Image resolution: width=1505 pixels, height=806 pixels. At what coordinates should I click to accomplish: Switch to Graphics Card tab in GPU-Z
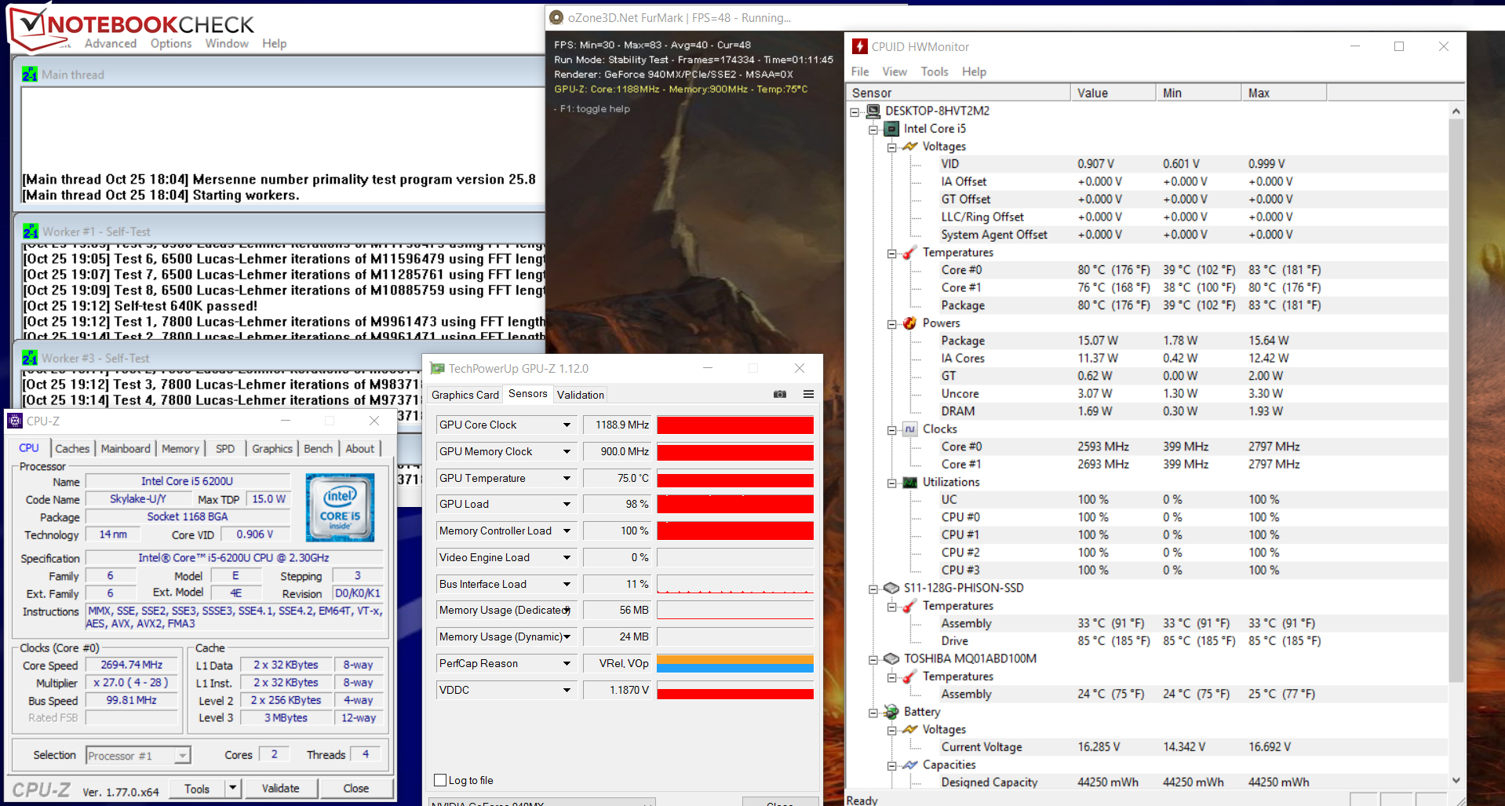(465, 395)
